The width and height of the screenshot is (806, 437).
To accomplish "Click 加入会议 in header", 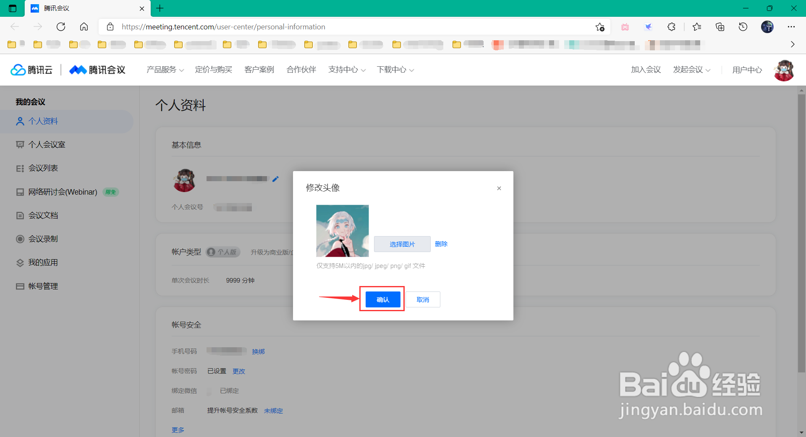I will pyautogui.click(x=646, y=70).
